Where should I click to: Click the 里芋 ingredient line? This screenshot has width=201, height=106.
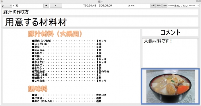point(67,47)
